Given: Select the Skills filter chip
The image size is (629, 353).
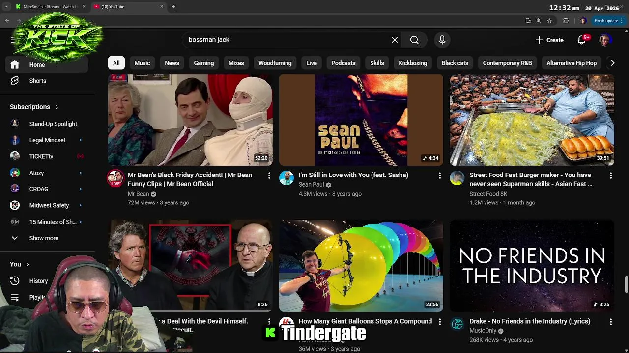Looking at the screenshot, I should click(377, 63).
